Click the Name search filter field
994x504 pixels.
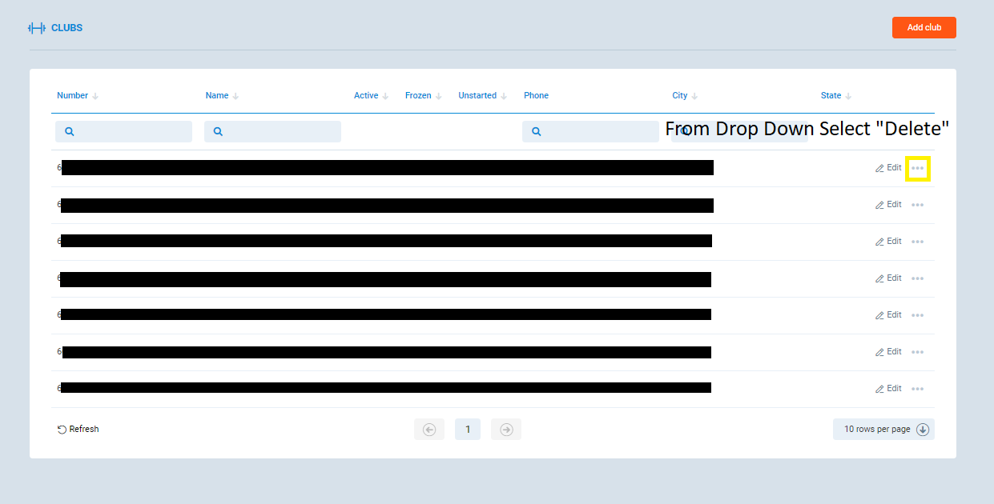272,131
